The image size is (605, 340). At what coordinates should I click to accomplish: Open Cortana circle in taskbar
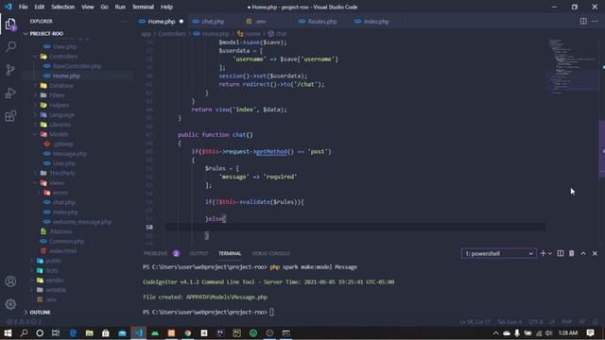[40, 333]
